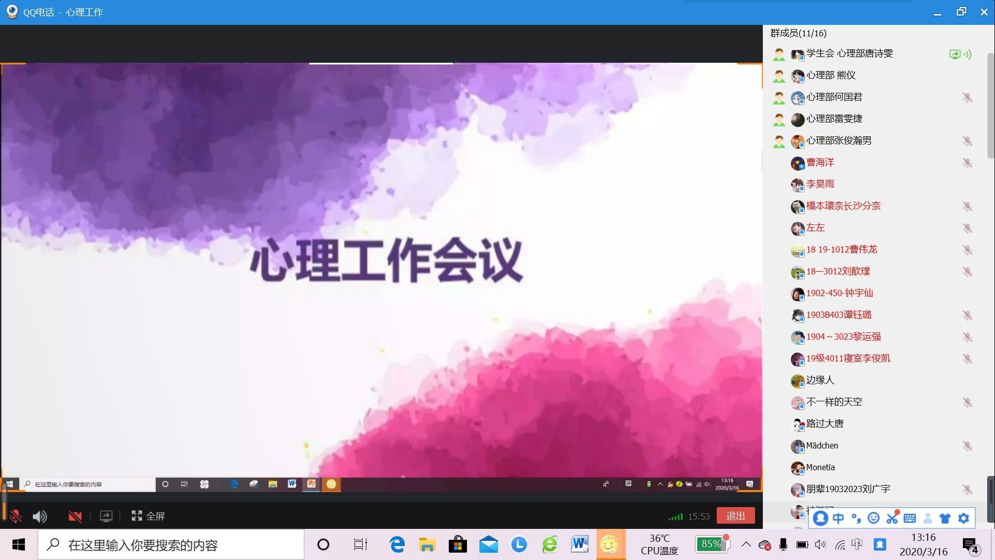Open the Windows notification center
The width and height of the screenshot is (995, 560).
(x=970, y=545)
